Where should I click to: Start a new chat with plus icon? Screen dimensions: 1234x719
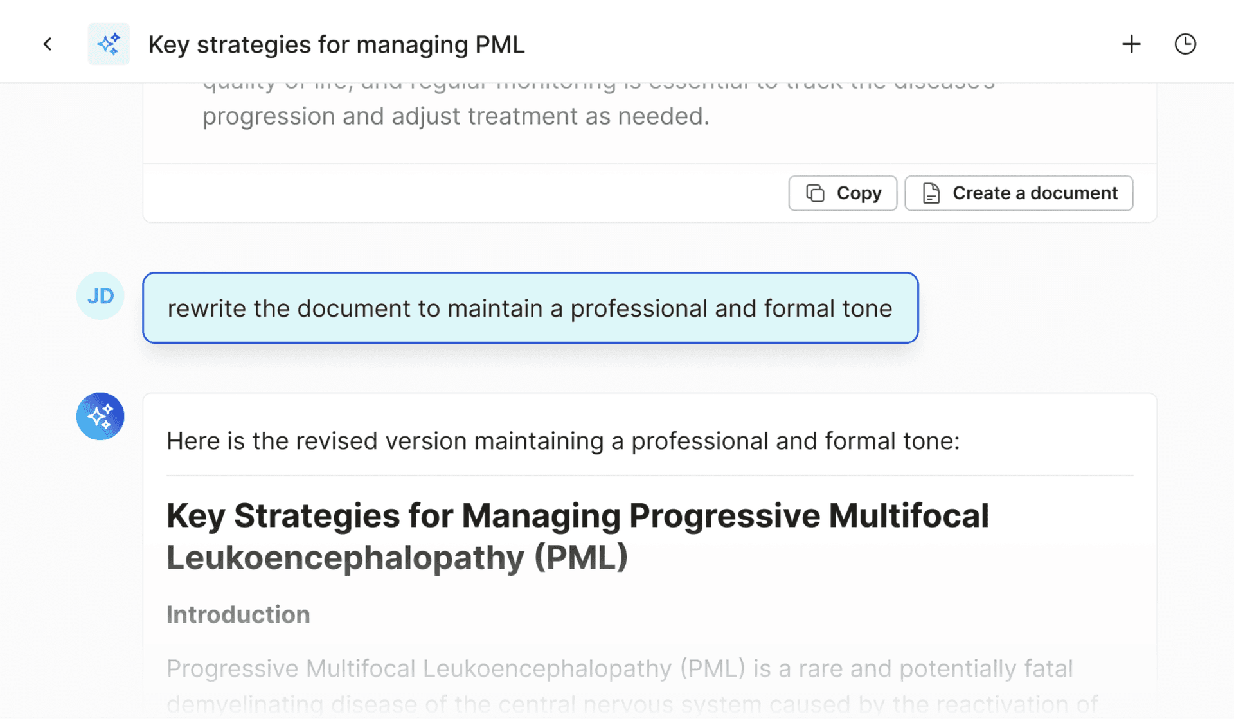coord(1131,44)
